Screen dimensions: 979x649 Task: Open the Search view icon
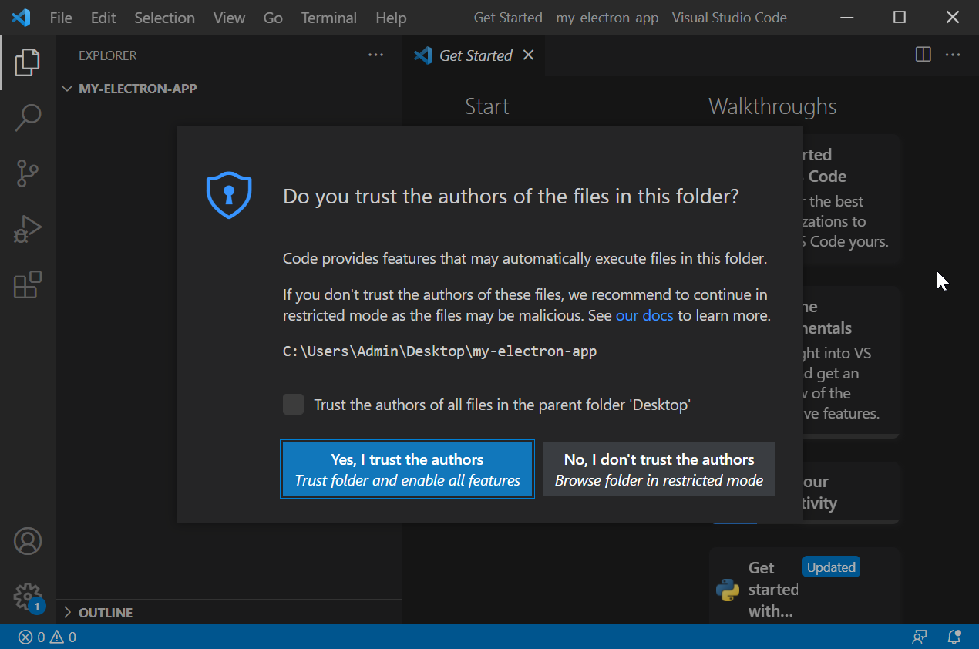pyautogui.click(x=27, y=117)
